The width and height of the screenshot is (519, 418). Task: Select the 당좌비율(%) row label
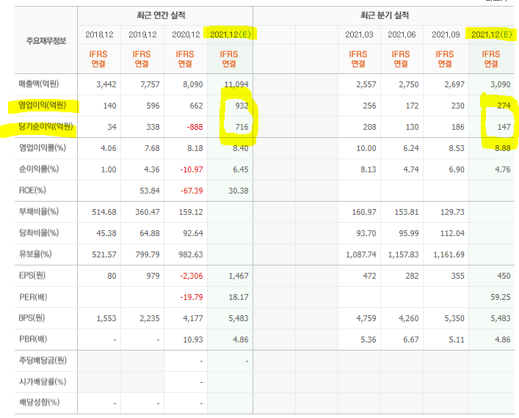coord(39,233)
